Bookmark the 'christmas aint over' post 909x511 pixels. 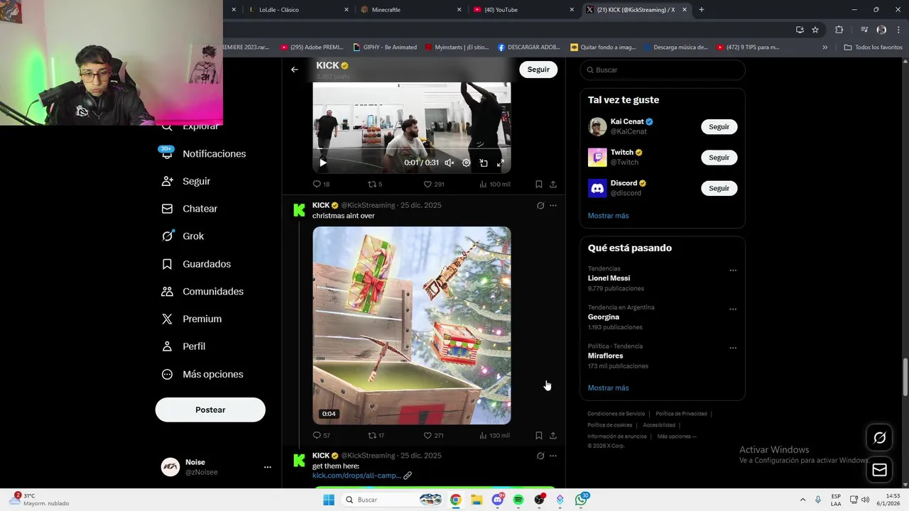click(539, 435)
